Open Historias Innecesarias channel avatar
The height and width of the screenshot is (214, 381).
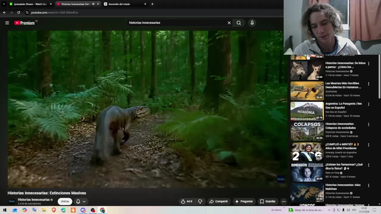pyautogui.click(x=12, y=202)
